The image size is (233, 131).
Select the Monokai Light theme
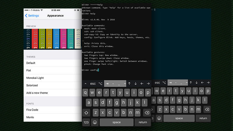tap(53, 78)
